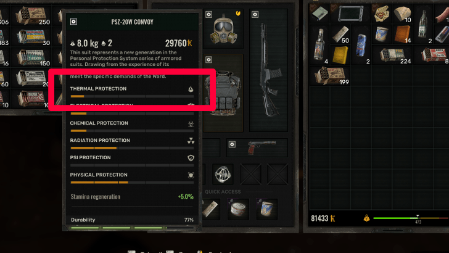Click the gear icon in the PSZ-20W Convoy tooltip
The height and width of the screenshot is (253, 449).
(73, 22)
